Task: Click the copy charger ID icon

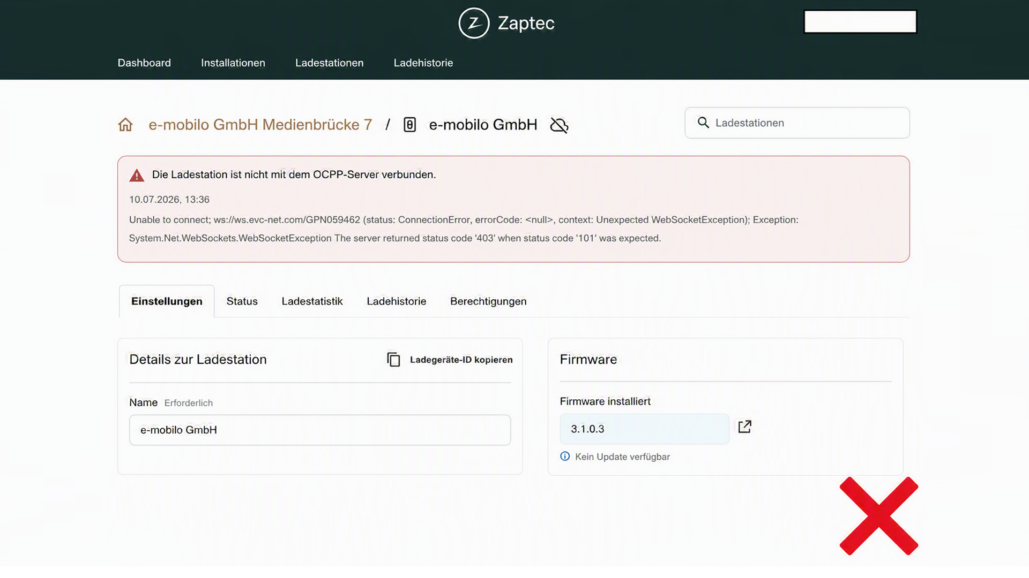Action: [x=393, y=360]
